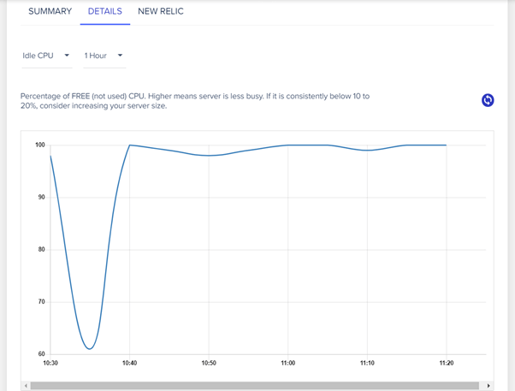
Task: Click the Percentage of FREE CPU description text
Action: pos(195,101)
